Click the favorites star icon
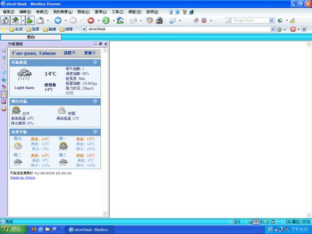312x234 pixels. point(4,29)
